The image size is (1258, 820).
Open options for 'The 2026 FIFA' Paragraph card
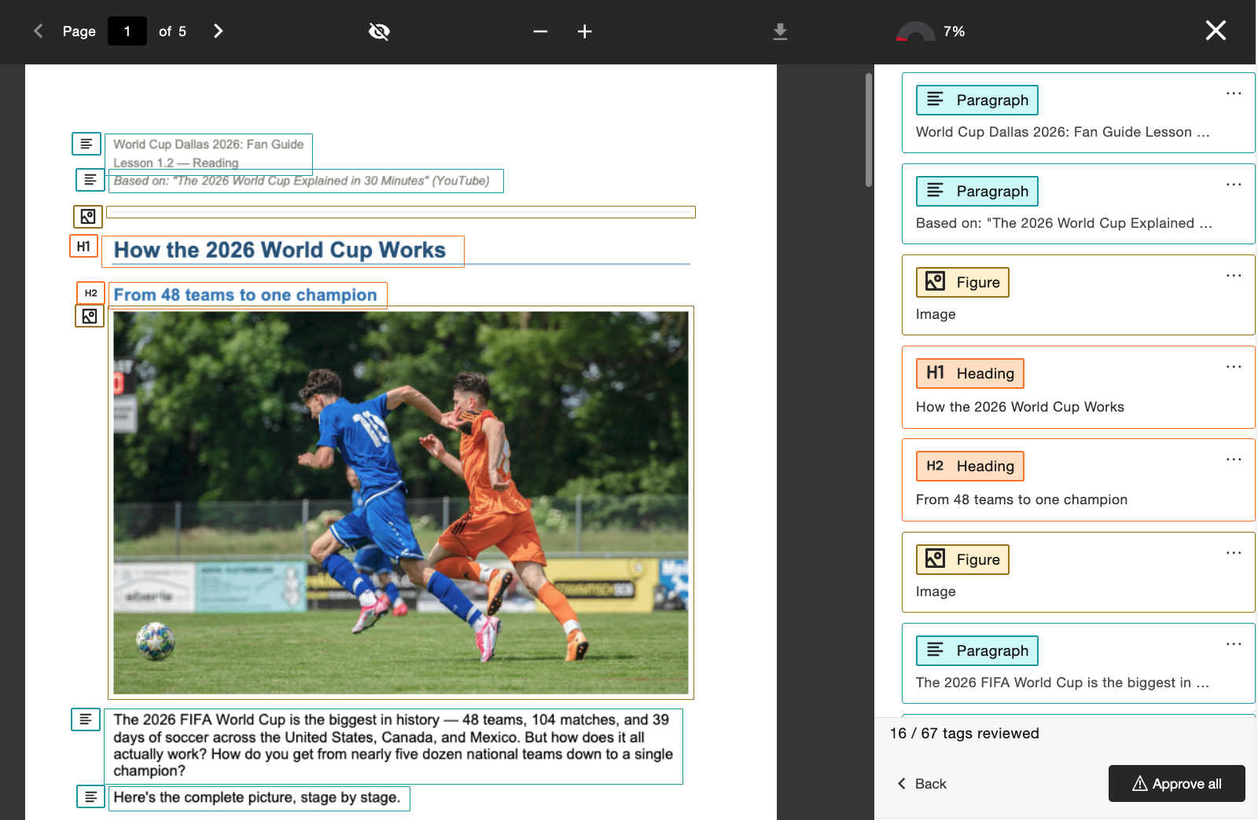(x=1234, y=644)
